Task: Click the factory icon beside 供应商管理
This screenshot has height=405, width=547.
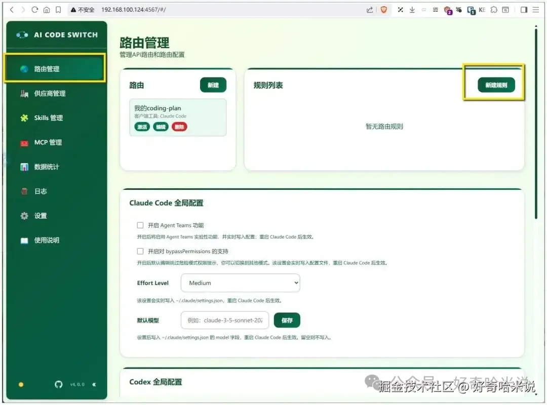Action: (24, 94)
